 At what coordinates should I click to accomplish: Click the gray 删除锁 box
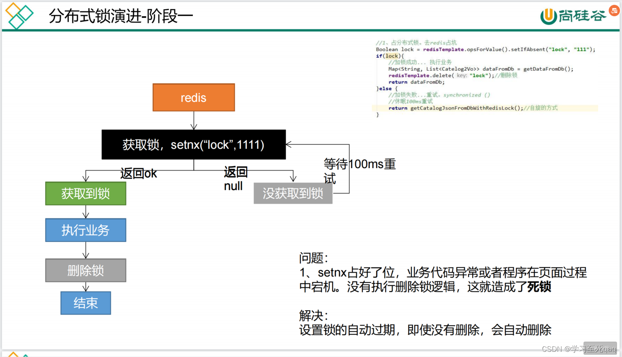click(x=86, y=270)
